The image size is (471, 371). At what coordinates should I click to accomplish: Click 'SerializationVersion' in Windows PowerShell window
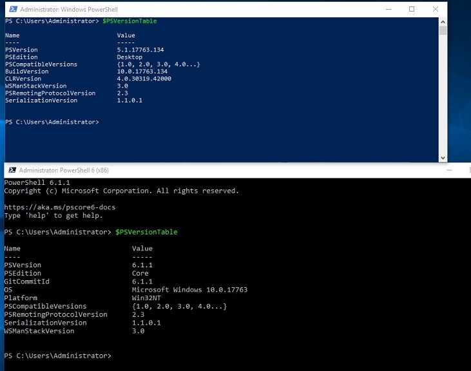coord(41,100)
